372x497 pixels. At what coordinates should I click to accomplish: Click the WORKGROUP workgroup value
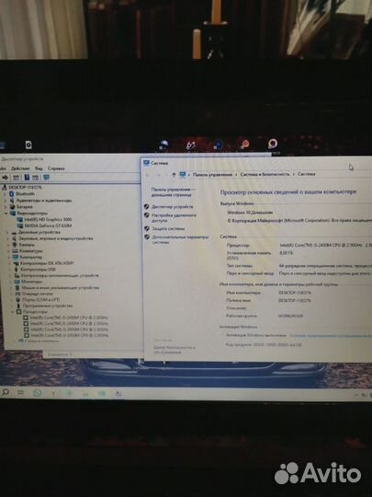point(290,316)
